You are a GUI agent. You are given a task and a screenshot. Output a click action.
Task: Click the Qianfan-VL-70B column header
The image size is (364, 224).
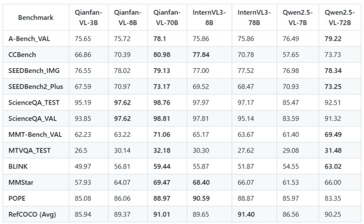click(166, 18)
